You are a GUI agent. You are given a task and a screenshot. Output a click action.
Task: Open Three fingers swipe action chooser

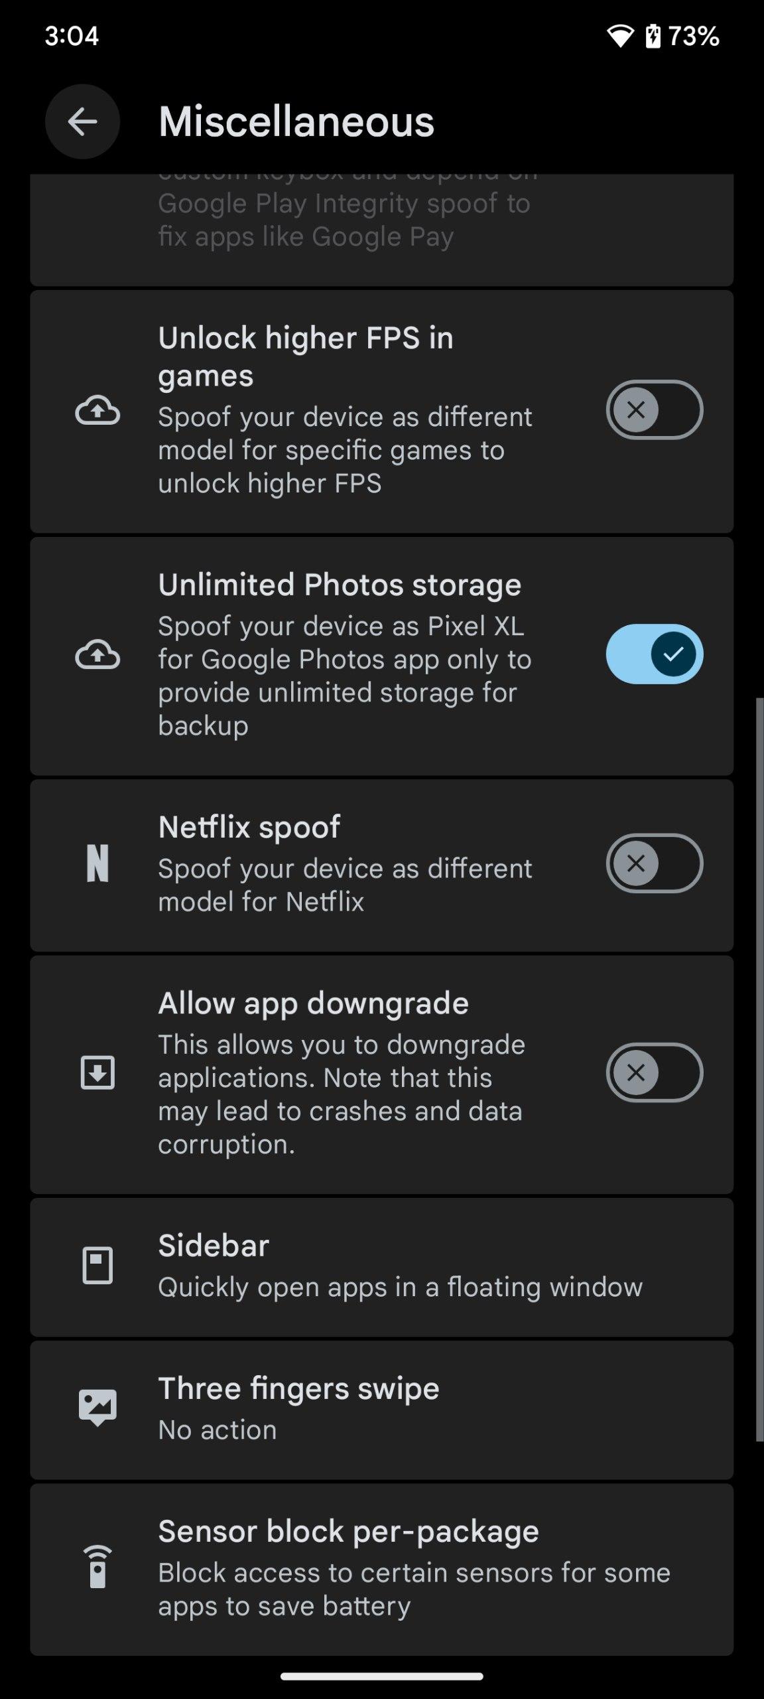(298, 1408)
